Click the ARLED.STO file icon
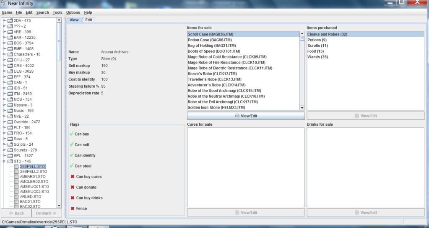 [16, 196]
